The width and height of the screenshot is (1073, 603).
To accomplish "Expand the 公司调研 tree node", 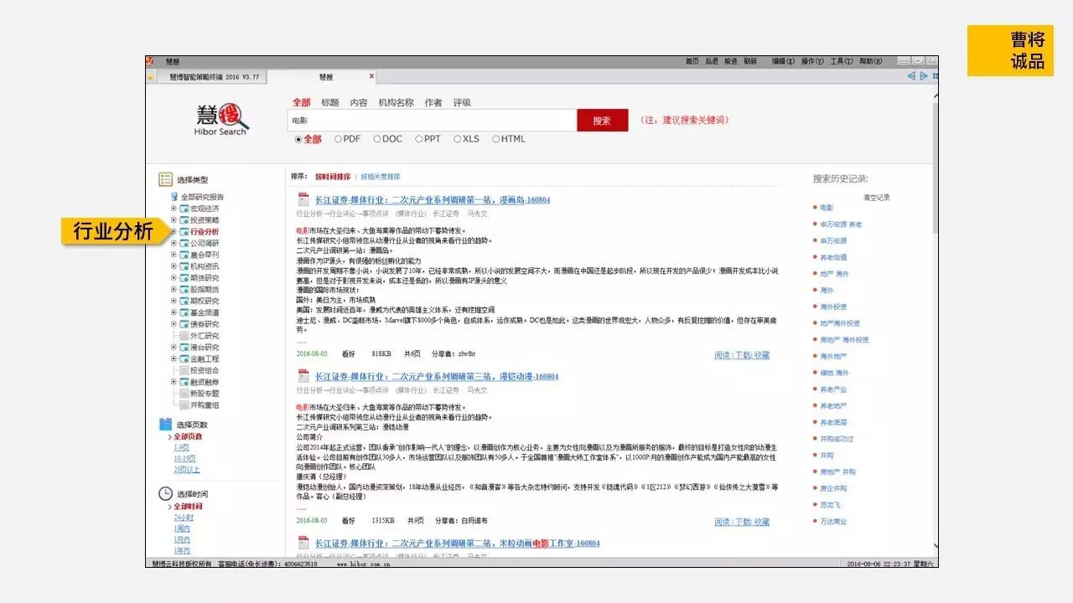I will pyautogui.click(x=174, y=243).
